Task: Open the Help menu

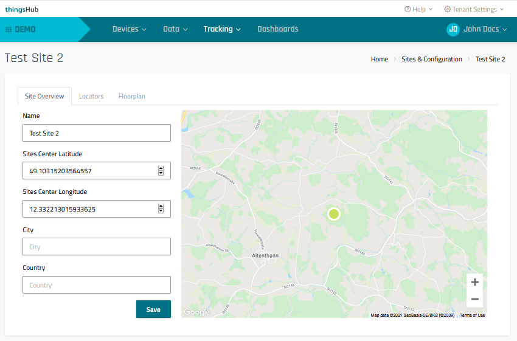Action: (x=418, y=9)
